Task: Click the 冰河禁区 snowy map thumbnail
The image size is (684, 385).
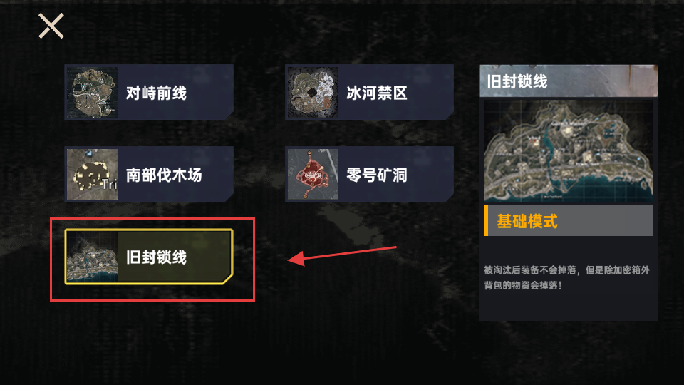Action: [x=313, y=93]
